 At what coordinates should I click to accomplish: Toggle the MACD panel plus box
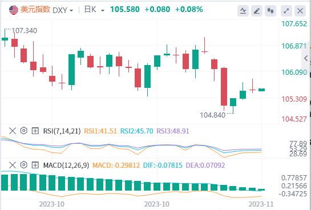[x=35, y=165]
